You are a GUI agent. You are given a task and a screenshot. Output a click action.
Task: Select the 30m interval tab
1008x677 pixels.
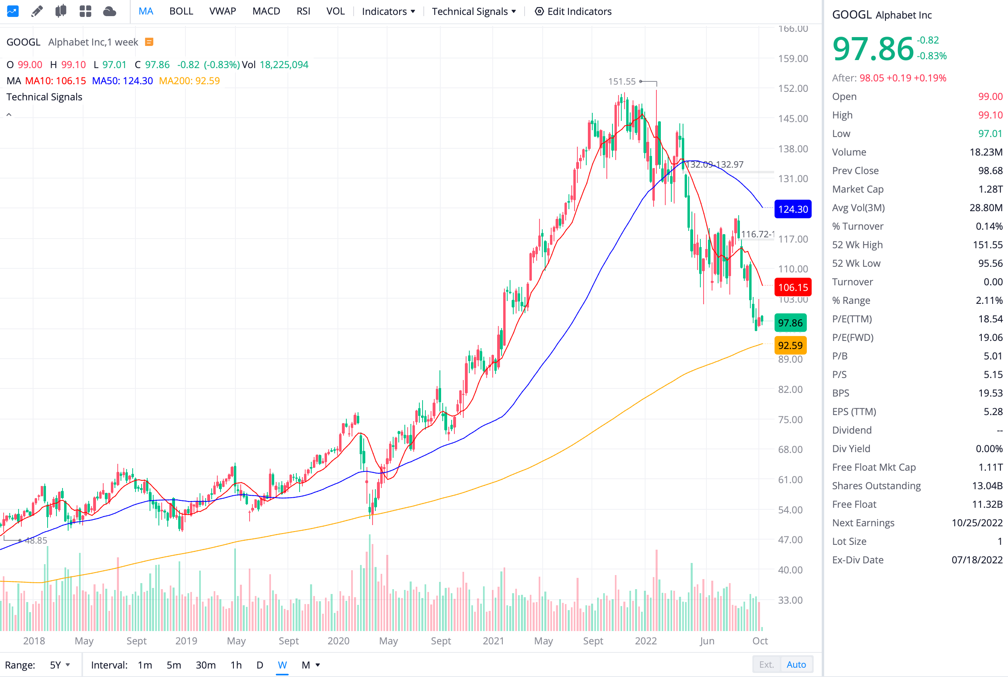[x=206, y=665]
